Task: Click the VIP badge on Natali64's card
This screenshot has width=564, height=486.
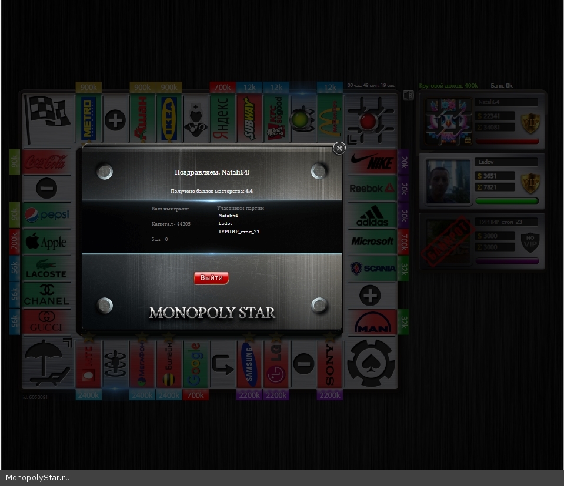Action: click(530, 123)
